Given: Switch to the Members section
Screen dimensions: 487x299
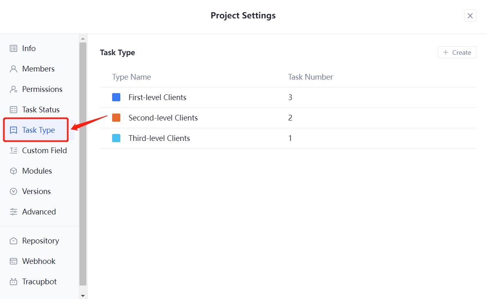Looking at the screenshot, I should pos(38,69).
